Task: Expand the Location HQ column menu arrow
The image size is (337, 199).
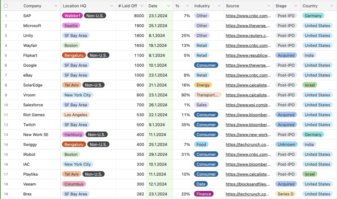Action: pos(111,6)
